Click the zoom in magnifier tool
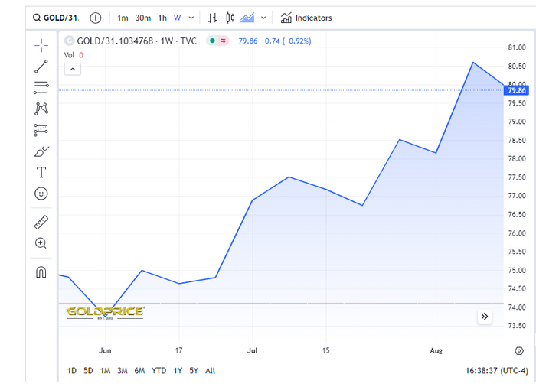536x387 pixels. tap(41, 243)
